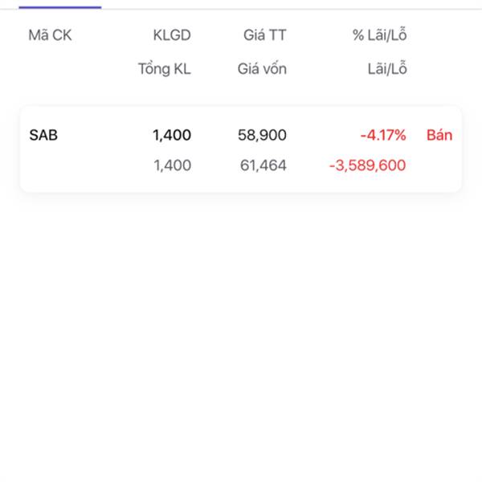Sort by the KLGD column header
The width and height of the screenshot is (482, 482).
click(172, 35)
